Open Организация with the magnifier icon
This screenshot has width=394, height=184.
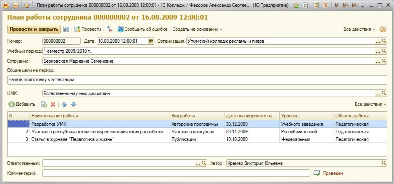click(384, 41)
